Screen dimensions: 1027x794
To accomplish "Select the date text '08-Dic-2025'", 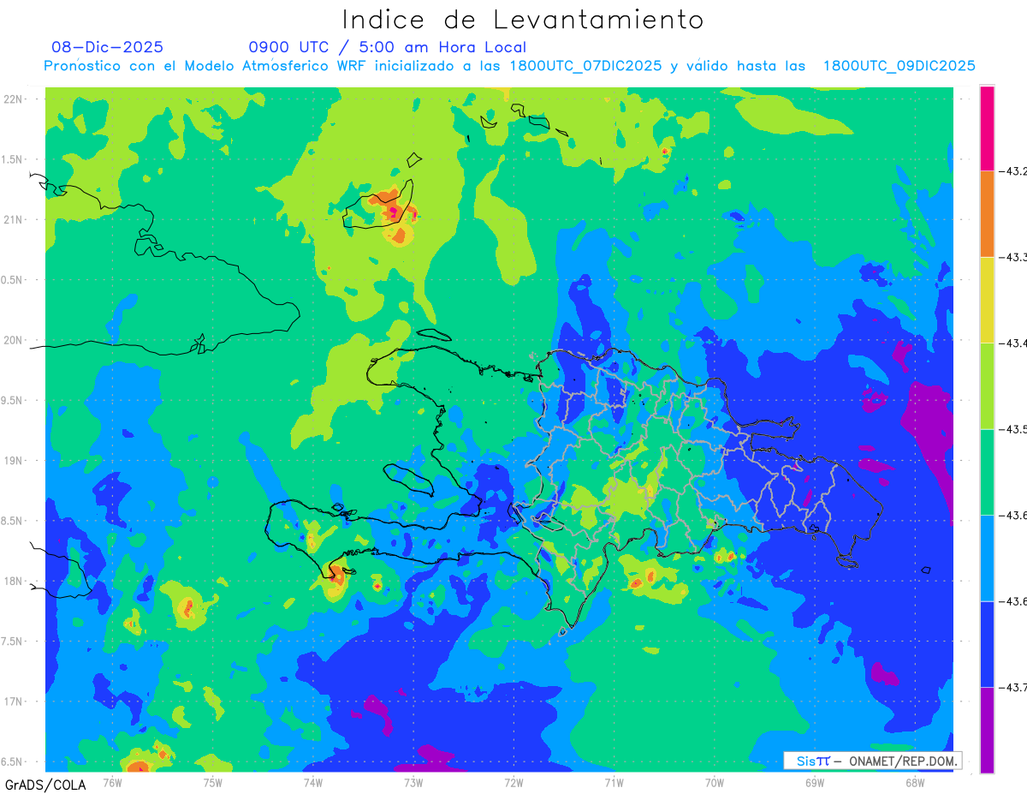I will coord(107,47).
